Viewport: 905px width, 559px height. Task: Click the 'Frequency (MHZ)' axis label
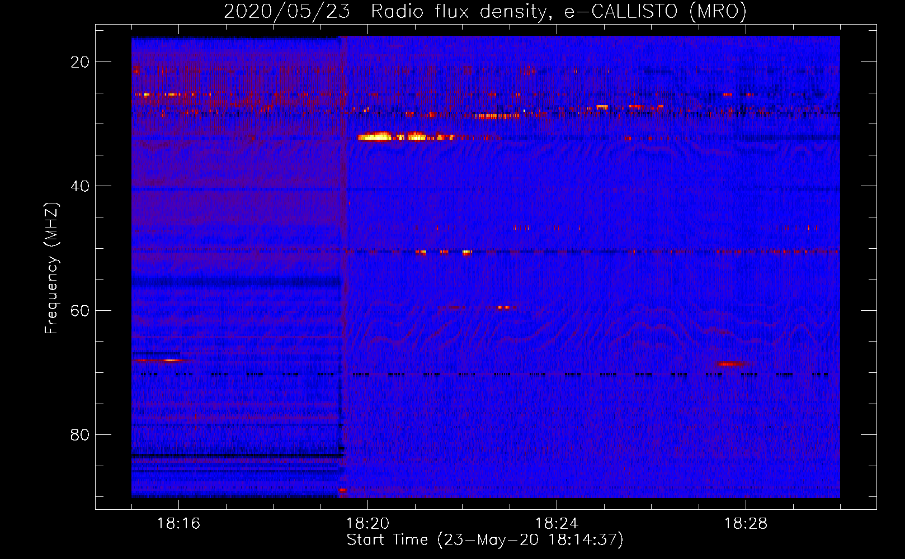click(51, 268)
